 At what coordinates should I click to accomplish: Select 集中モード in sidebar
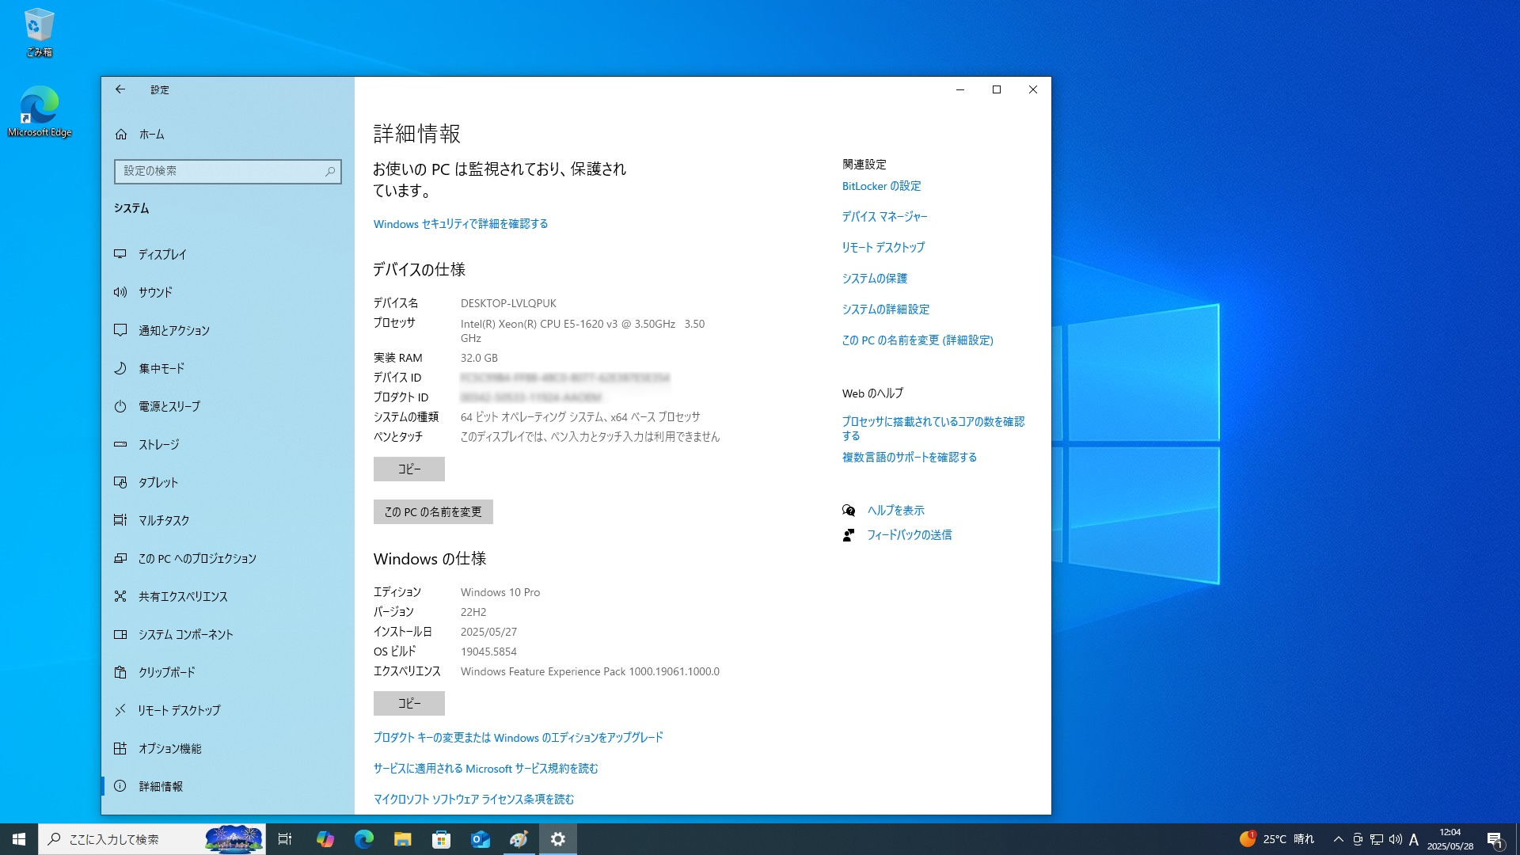tap(228, 368)
